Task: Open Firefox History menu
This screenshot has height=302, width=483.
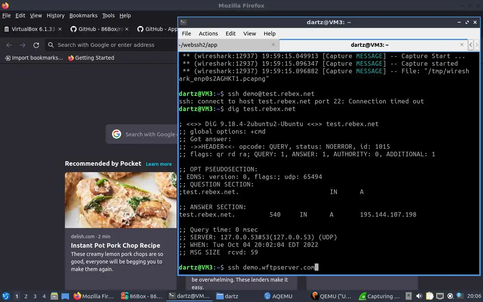Action: 55,15
